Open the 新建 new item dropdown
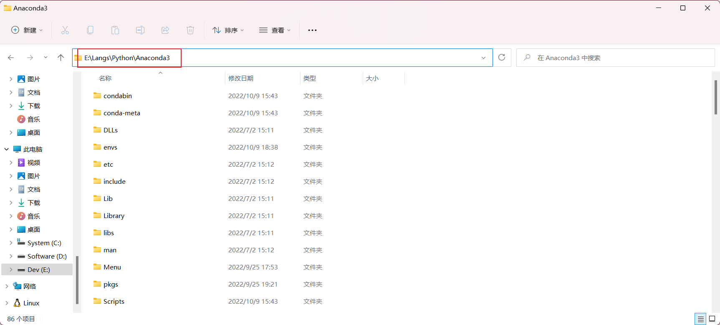This screenshot has height=325, width=720. [27, 30]
